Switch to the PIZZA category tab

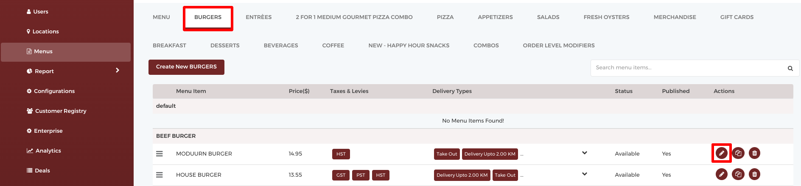pyautogui.click(x=445, y=17)
